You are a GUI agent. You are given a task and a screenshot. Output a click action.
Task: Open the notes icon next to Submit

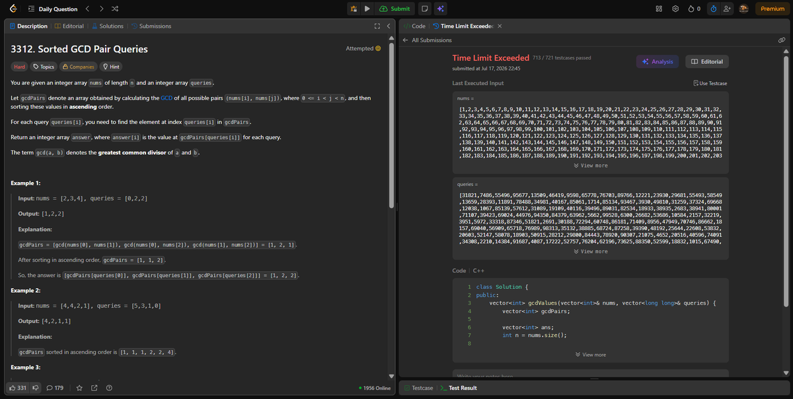425,9
